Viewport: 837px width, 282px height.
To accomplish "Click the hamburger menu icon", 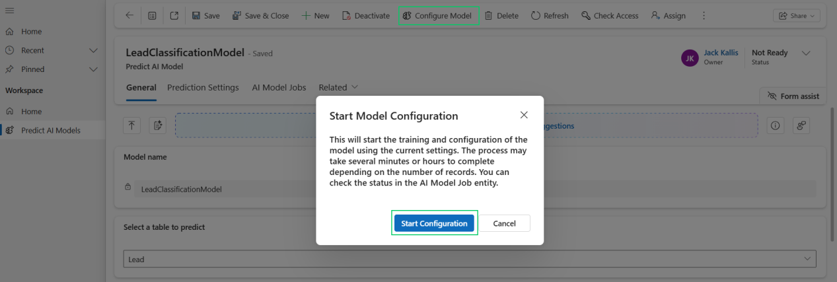I will pyautogui.click(x=9, y=11).
